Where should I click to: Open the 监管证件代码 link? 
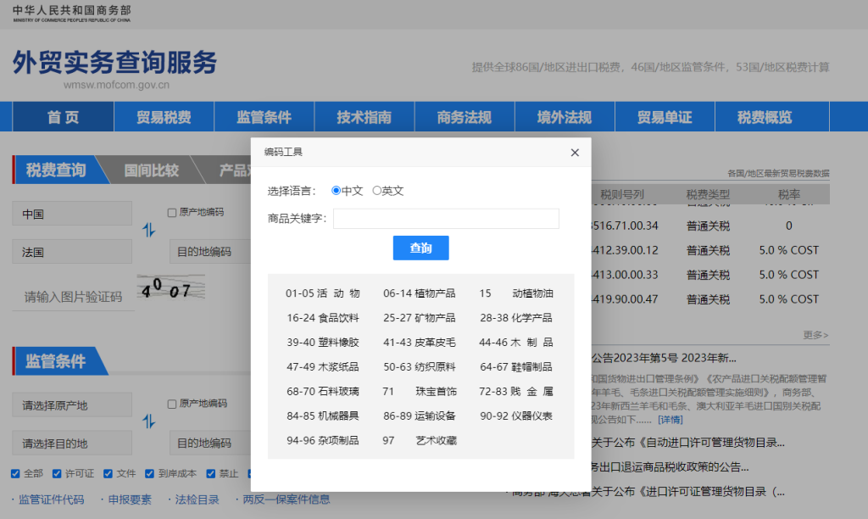pos(52,499)
